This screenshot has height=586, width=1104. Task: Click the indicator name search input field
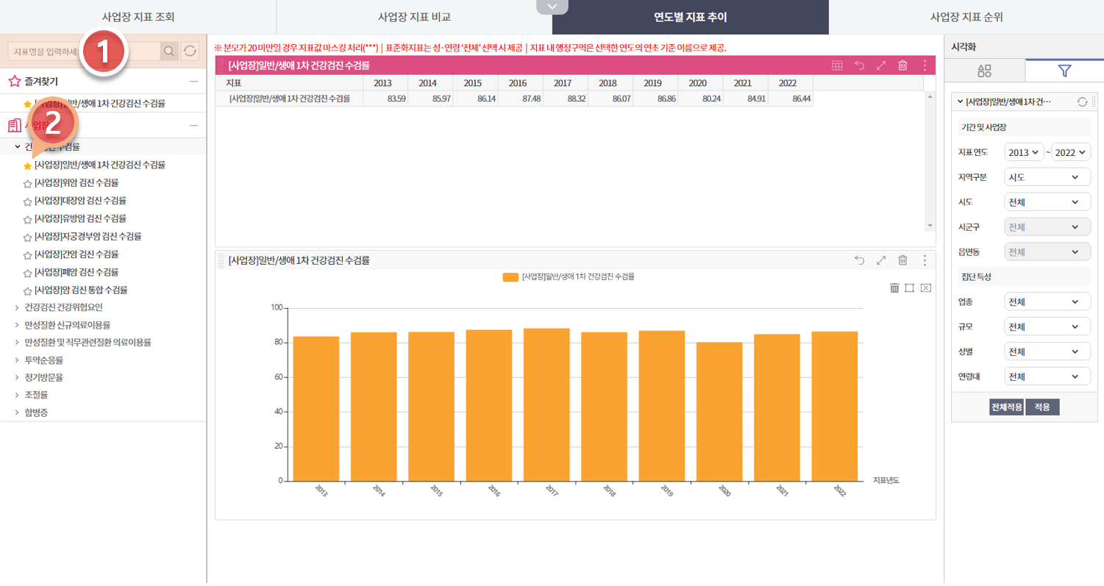click(x=83, y=51)
